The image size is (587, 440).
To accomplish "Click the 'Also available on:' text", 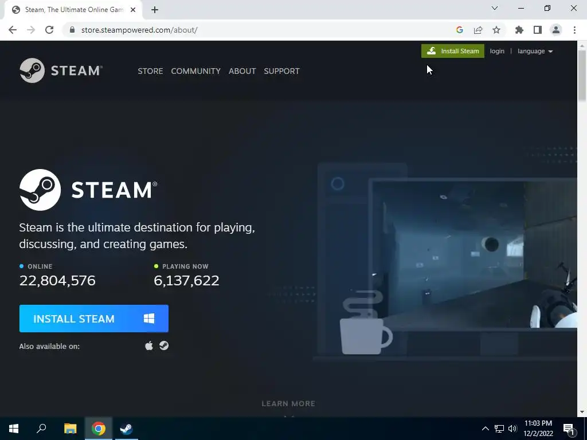I will [49, 347].
